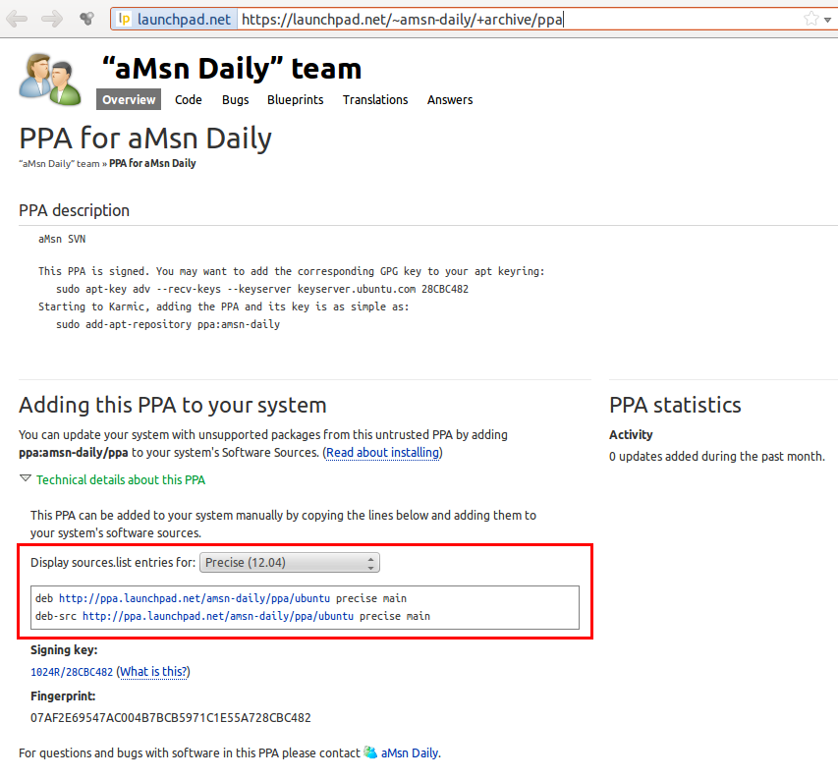This screenshot has width=838, height=779.
Task: Open the Translations tab
Action: (375, 100)
